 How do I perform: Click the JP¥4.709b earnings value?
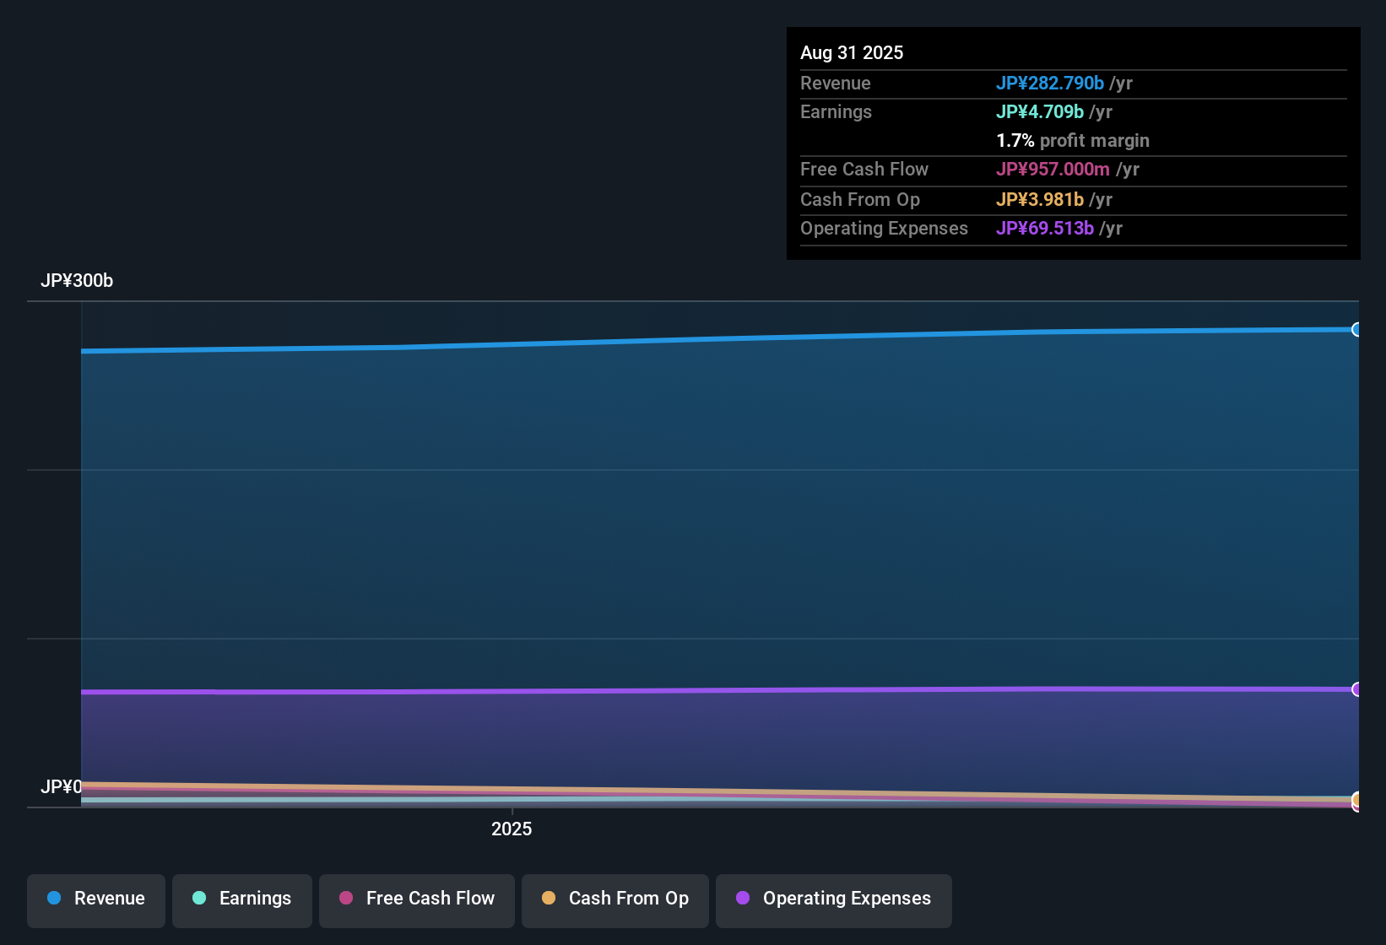click(1040, 112)
